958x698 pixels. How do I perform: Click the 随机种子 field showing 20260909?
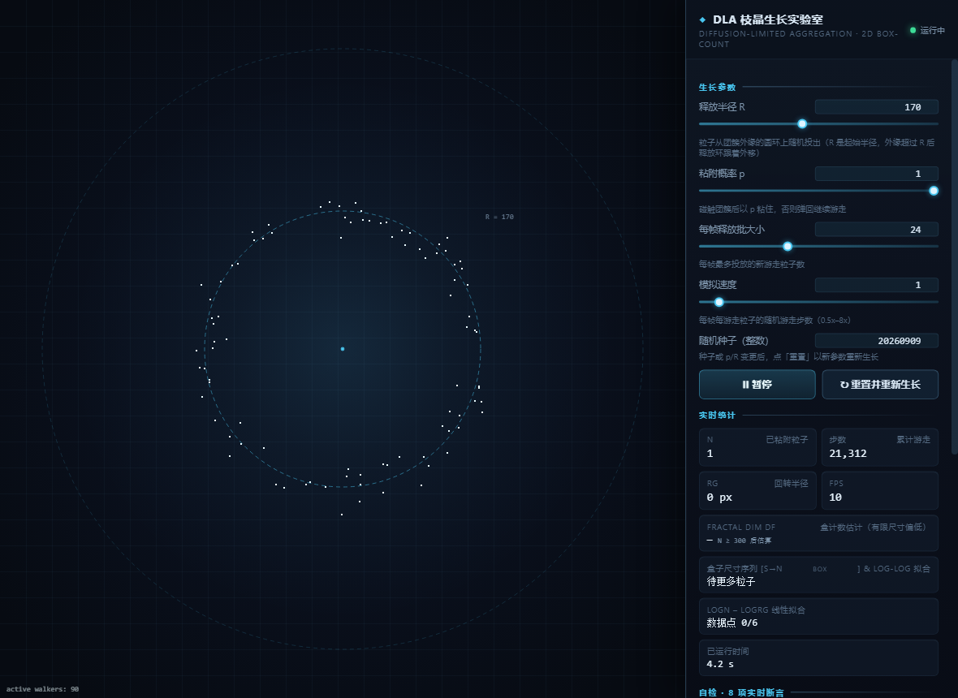[876, 341]
